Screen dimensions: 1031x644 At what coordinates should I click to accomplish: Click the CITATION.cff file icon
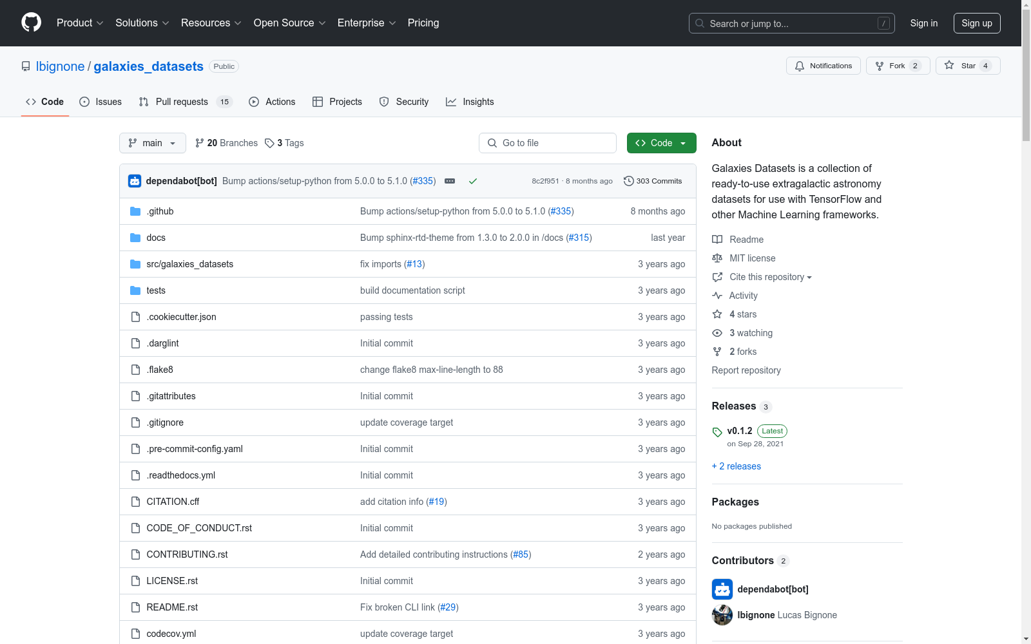[x=135, y=502]
